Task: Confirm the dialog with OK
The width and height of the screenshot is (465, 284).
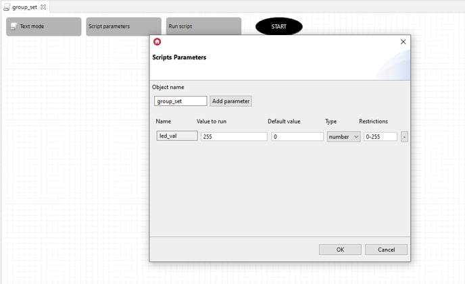Action: pyautogui.click(x=339, y=250)
